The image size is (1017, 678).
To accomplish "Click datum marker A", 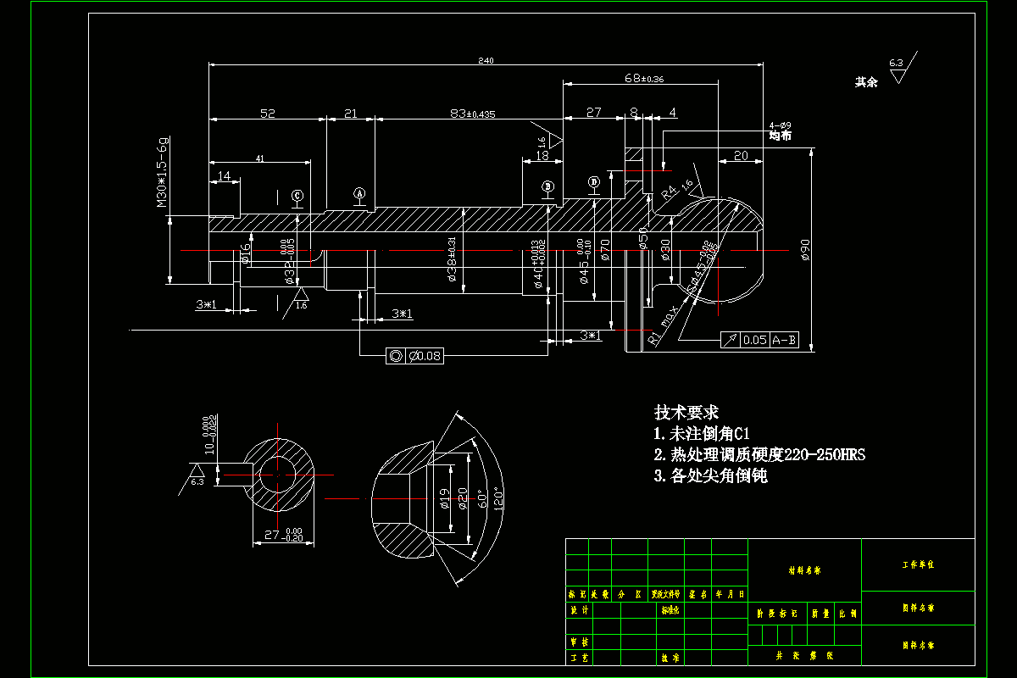I will pos(358,194).
